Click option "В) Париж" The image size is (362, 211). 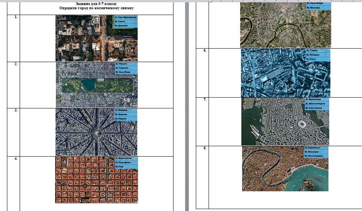coord(121,118)
